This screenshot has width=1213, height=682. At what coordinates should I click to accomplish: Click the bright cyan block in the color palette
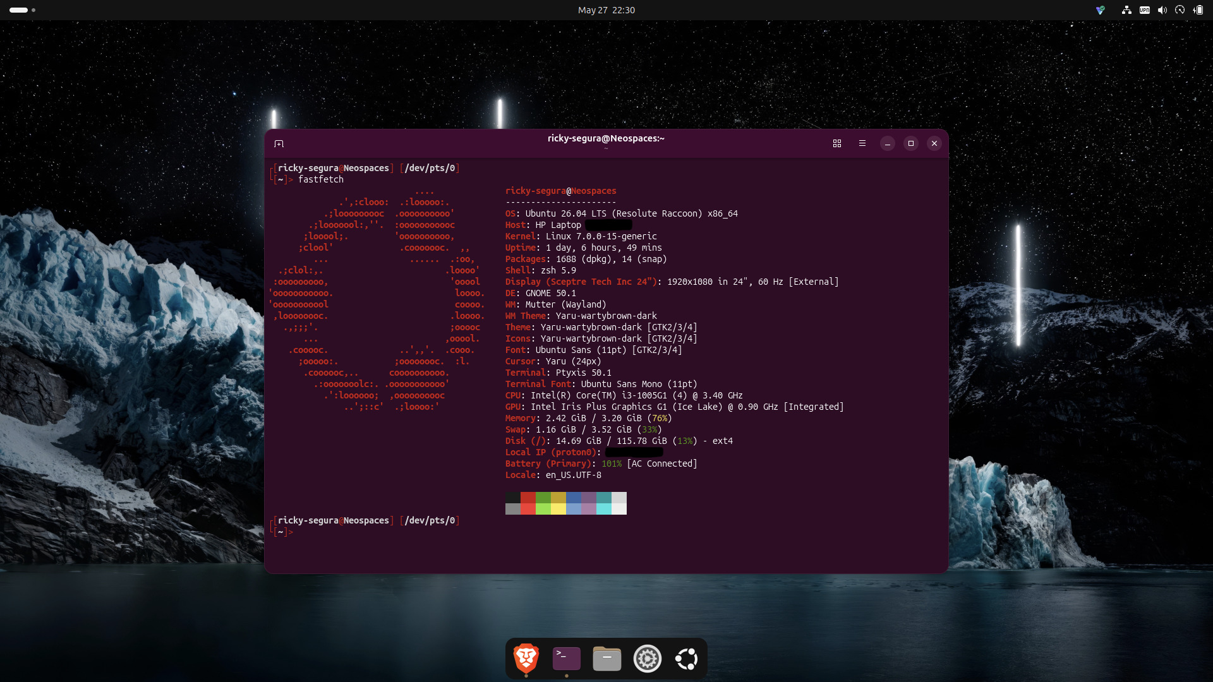(x=604, y=509)
